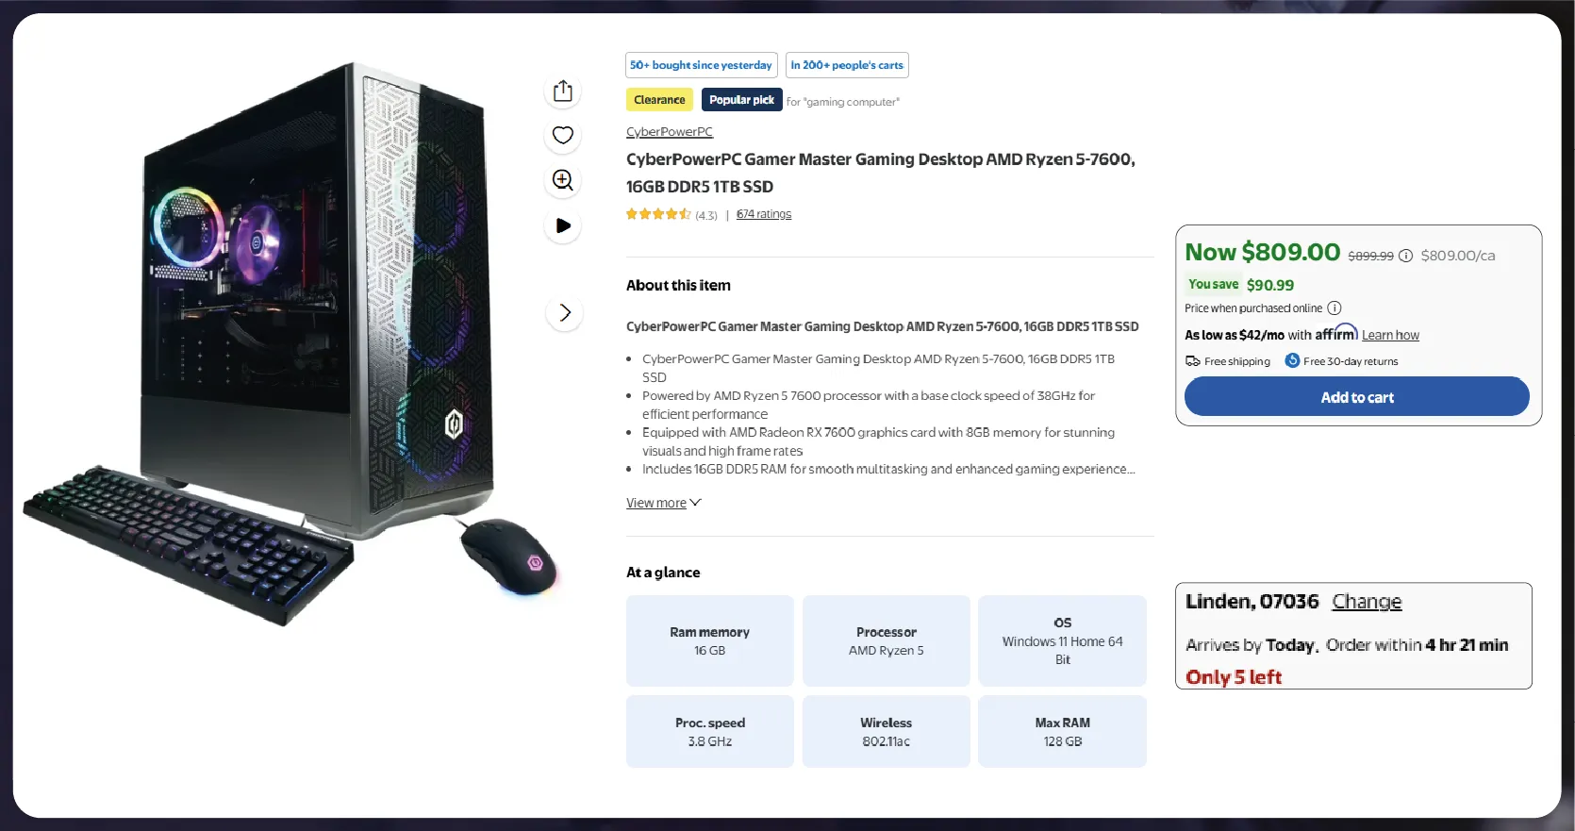Click the Free 30-day returns icon
The width and height of the screenshot is (1575, 831).
(x=1292, y=361)
